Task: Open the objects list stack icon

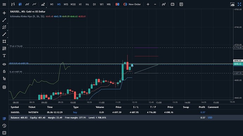Action: tap(4, 87)
